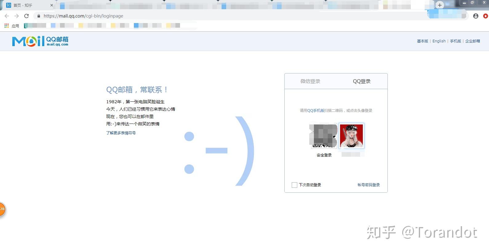Open the 帐号密码登录 link
This screenshot has width=489, height=252.
pyautogui.click(x=369, y=185)
